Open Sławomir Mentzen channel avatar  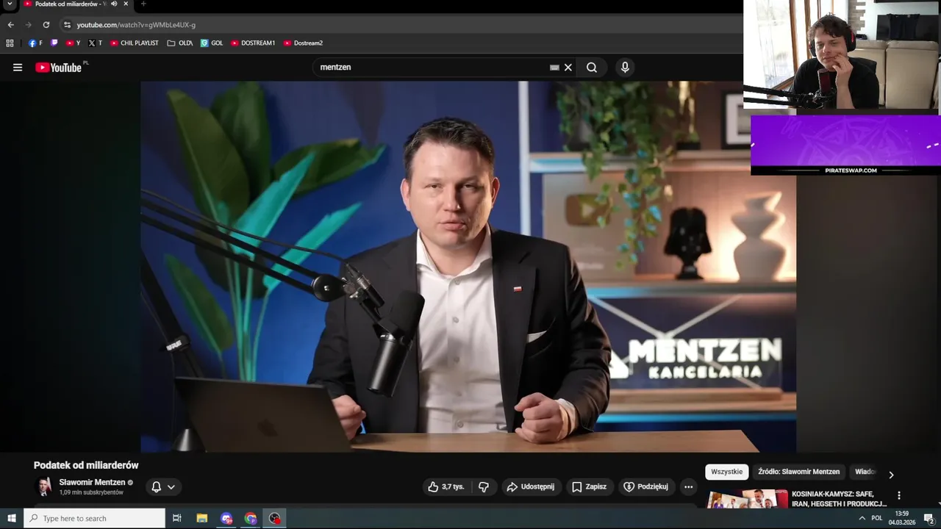(44, 487)
